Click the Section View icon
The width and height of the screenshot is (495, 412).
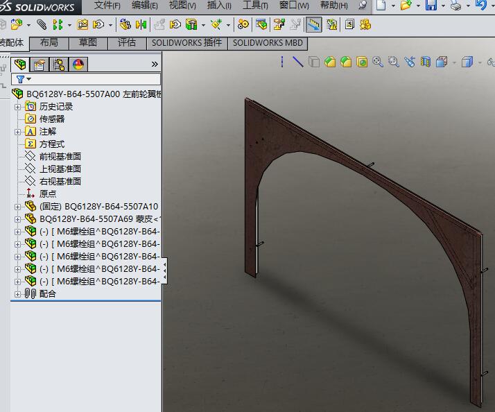(x=426, y=62)
